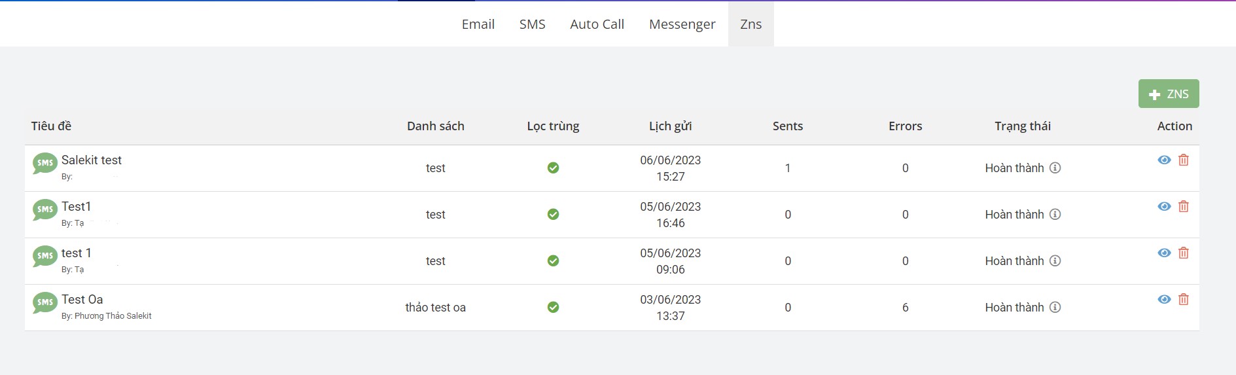
Task: Create a new ZNS campaign
Action: [x=1169, y=94]
